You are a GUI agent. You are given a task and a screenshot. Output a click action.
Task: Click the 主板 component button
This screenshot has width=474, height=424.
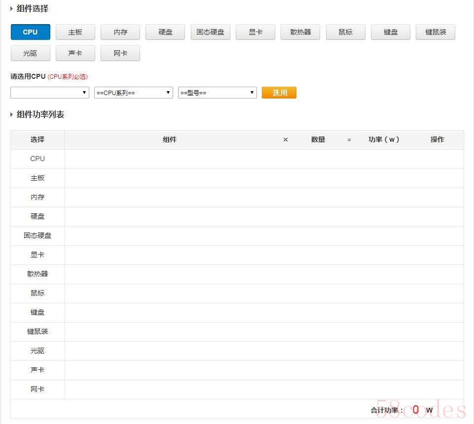coord(75,32)
